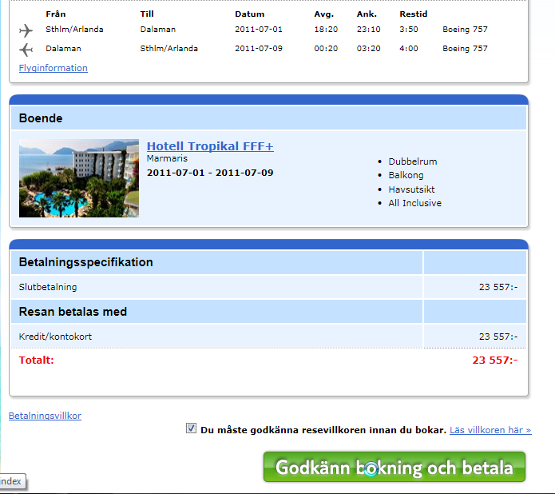Click the Betalningsspecifikation header
The height and width of the screenshot is (494, 555).
click(x=85, y=262)
